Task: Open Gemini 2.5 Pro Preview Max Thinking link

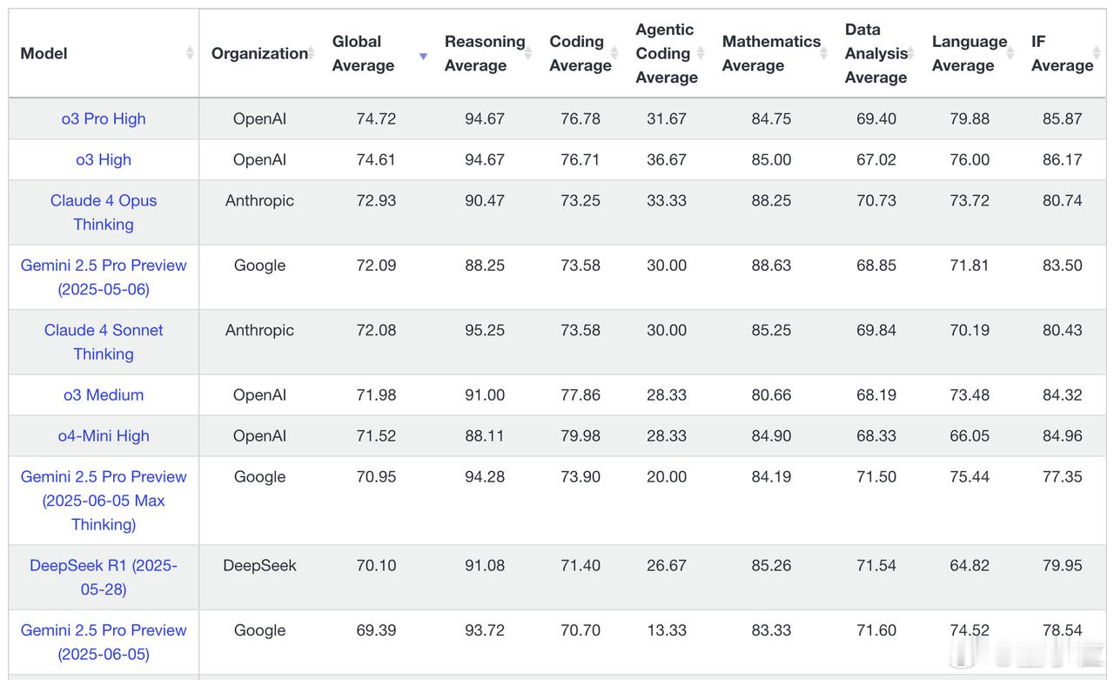Action: 104,501
